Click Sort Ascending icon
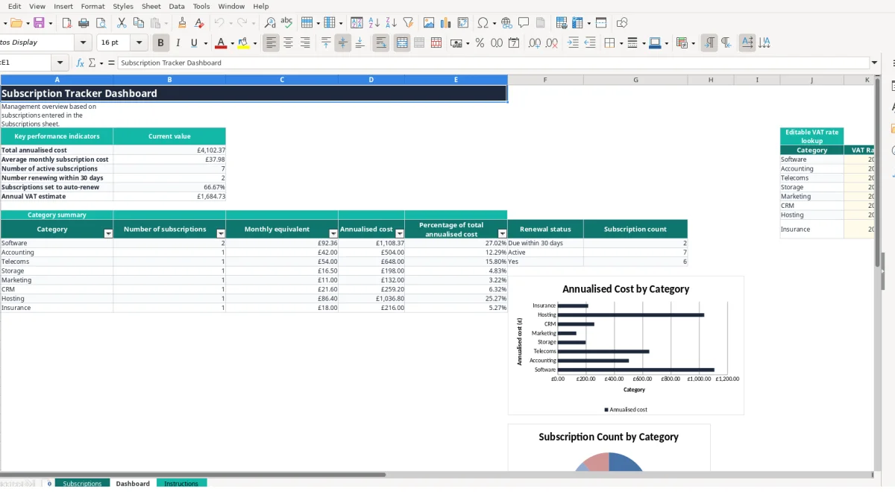 click(374, 23)
